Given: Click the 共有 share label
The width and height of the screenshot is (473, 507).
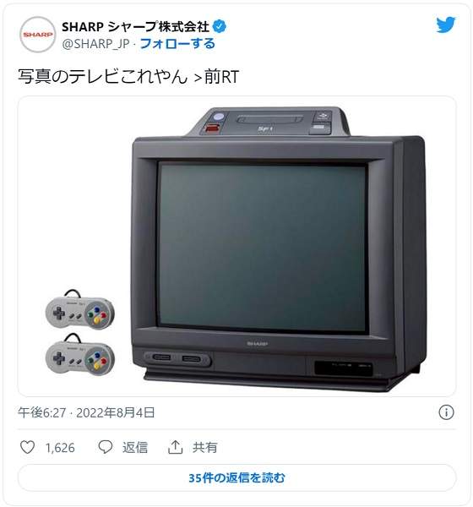Looking at the screenshot, I should click(x=204, y=448).
